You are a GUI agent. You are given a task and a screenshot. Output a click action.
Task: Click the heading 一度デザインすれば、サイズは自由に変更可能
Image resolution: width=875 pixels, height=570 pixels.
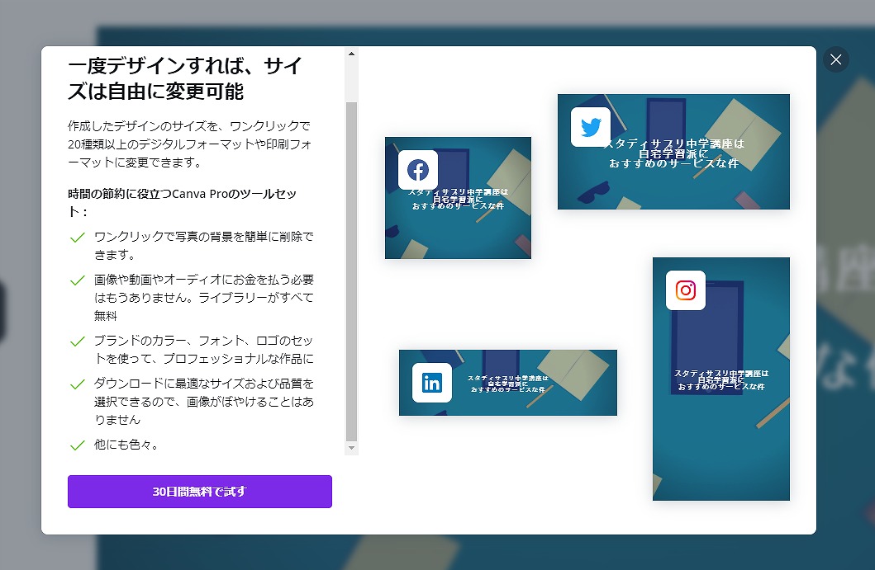(185, 78)
